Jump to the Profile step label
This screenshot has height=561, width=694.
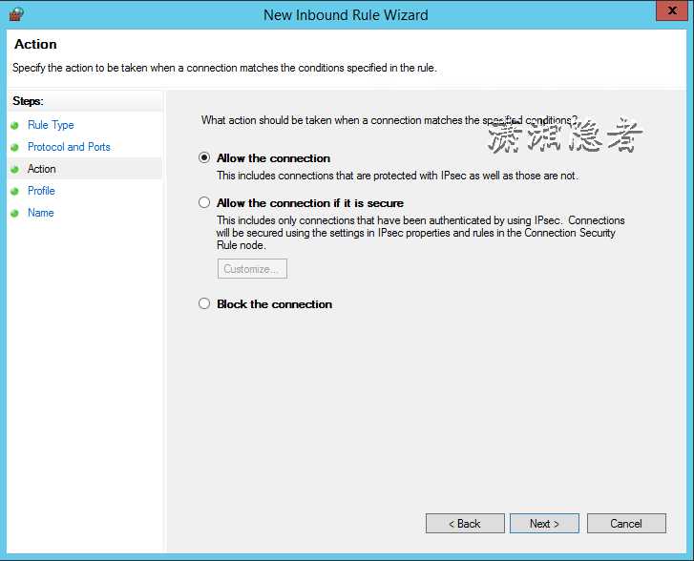[41, 191]
